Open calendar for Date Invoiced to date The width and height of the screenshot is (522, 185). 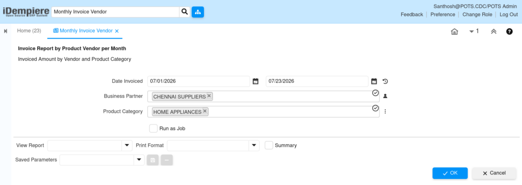click(374, 81)
